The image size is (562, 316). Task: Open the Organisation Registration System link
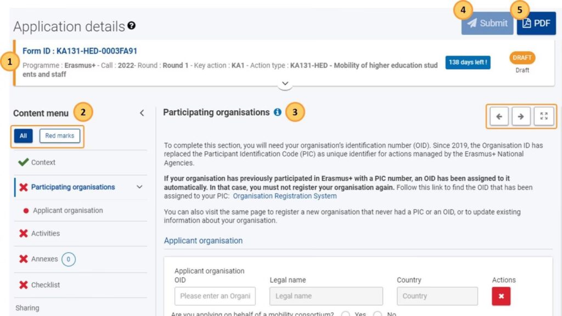285,196
